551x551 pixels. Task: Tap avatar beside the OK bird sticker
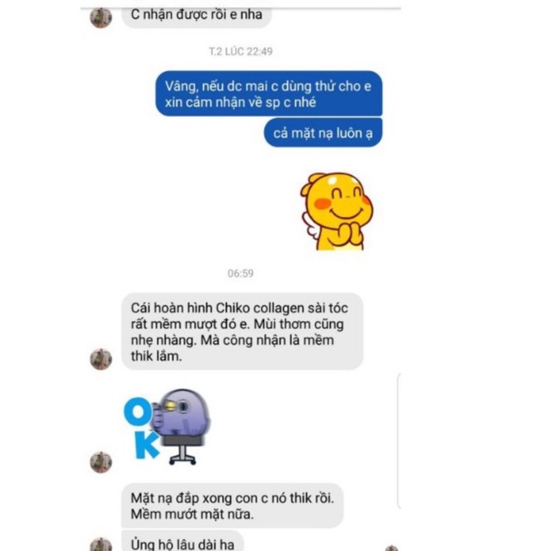101,462
